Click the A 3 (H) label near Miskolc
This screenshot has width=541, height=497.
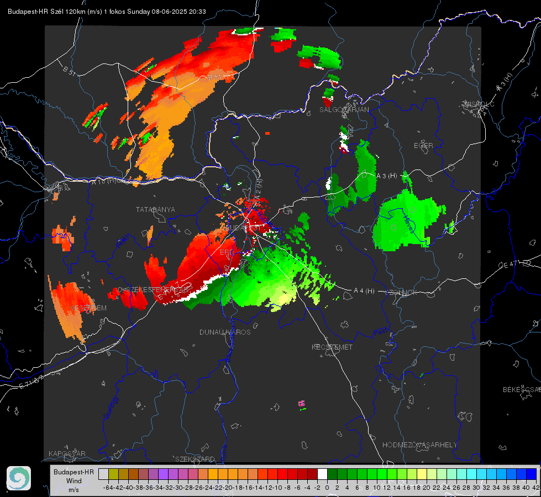point(505,82)
